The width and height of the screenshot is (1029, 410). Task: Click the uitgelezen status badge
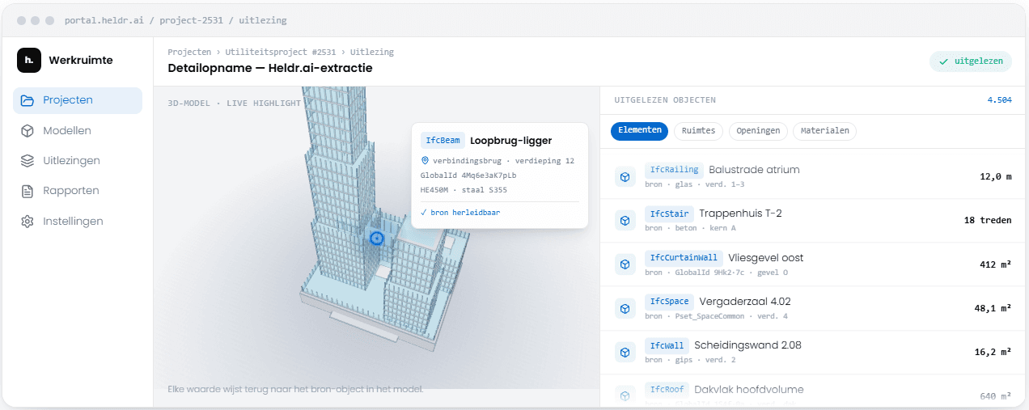pyautogui.click(x=971, y=61)
